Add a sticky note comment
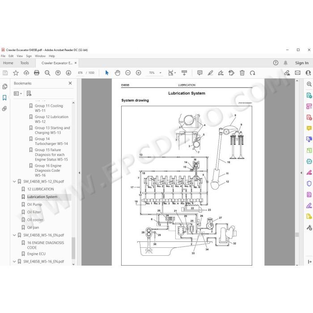Viewport: 313px width, 313px height. coord(199,73)
